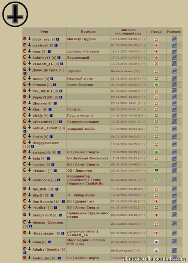The height and width of the screenshot is (263, 188).
Task: Open history icon for VooDooEG
Action: click(x=174, y=180)
